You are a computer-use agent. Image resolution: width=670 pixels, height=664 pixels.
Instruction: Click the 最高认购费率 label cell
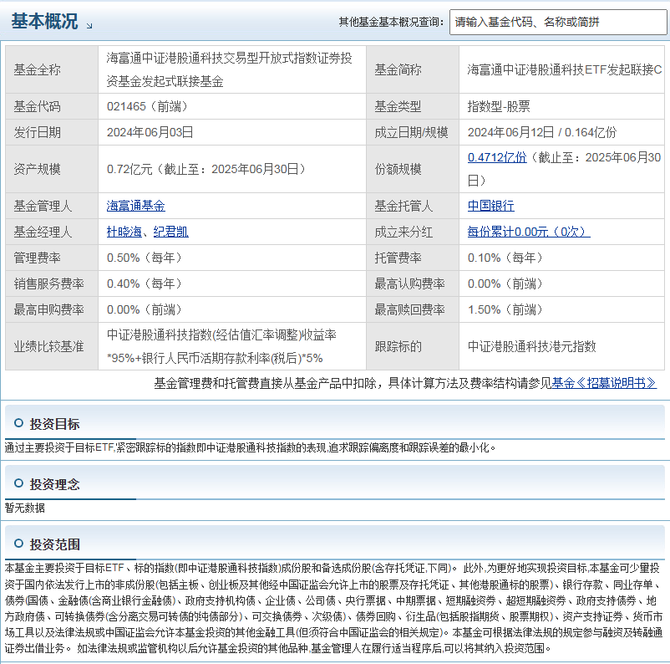[413, 283]
